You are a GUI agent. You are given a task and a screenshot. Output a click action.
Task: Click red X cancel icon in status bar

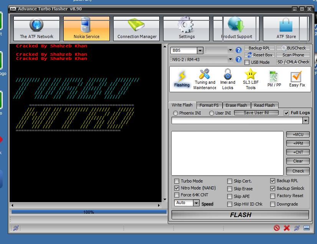(x=287, y=228)
